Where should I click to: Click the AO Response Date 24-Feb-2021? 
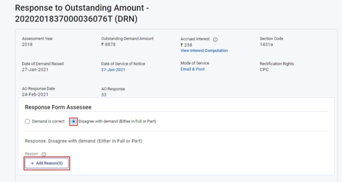pos(35,94)
